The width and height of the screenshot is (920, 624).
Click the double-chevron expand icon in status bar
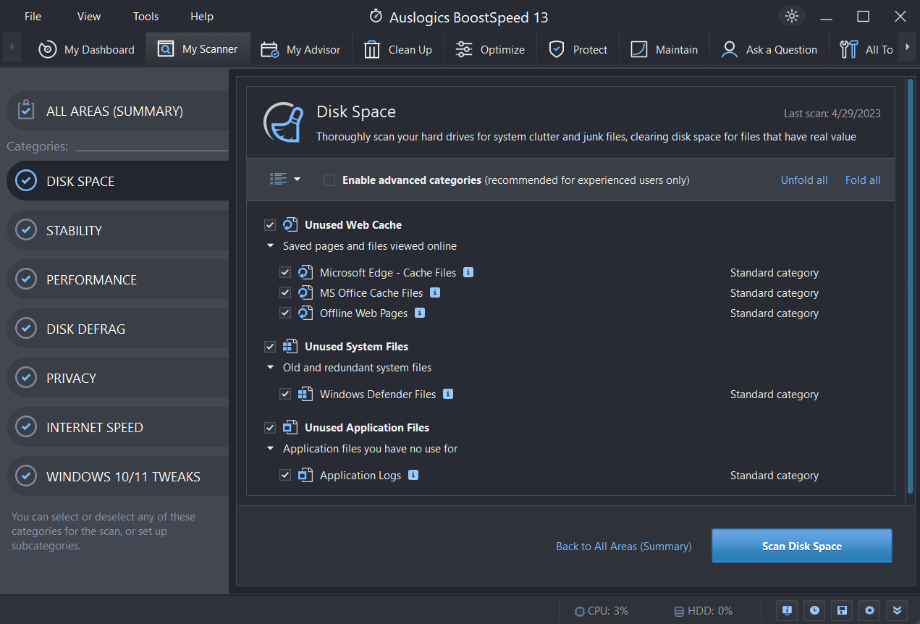897,610
